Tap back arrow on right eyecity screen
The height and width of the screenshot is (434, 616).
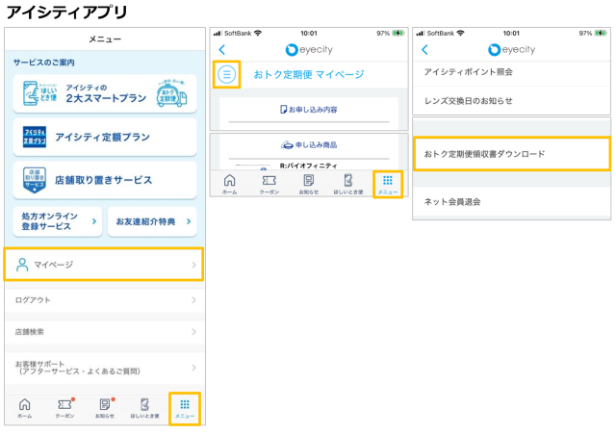[424, 49]
